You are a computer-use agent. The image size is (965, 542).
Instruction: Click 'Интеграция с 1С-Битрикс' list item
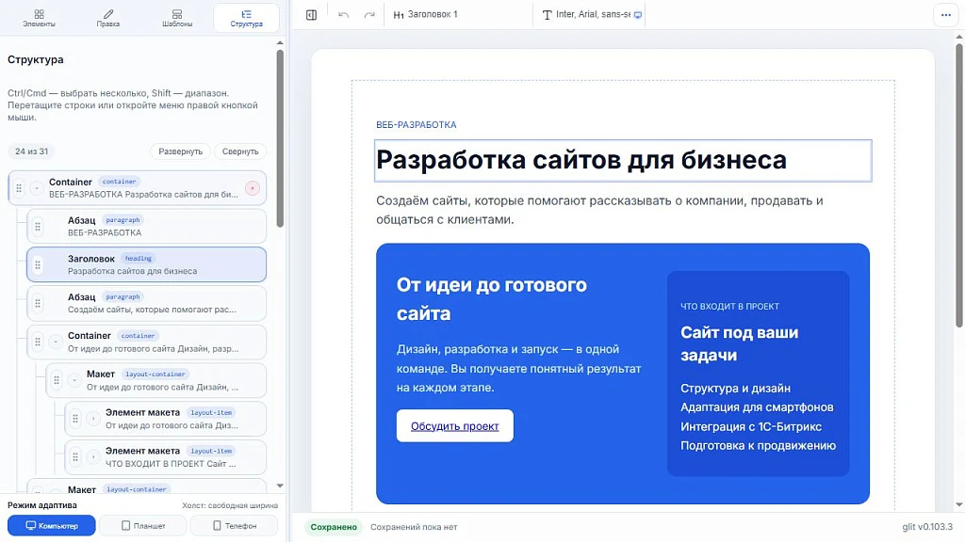point(751,426)
